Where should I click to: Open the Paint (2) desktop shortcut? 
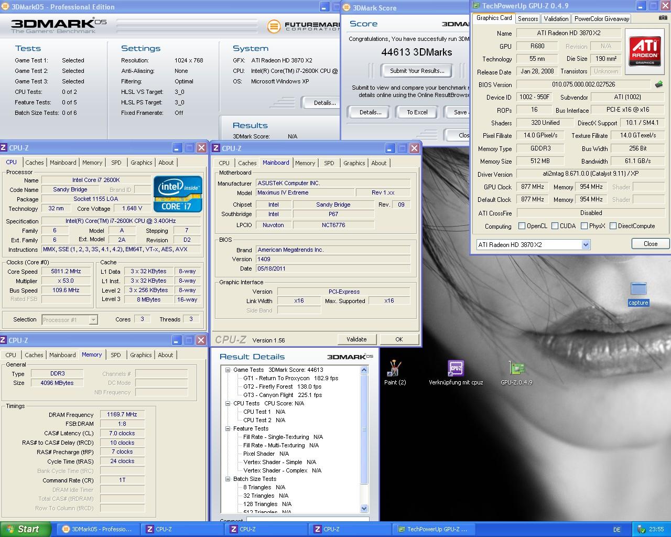(394, 372)
